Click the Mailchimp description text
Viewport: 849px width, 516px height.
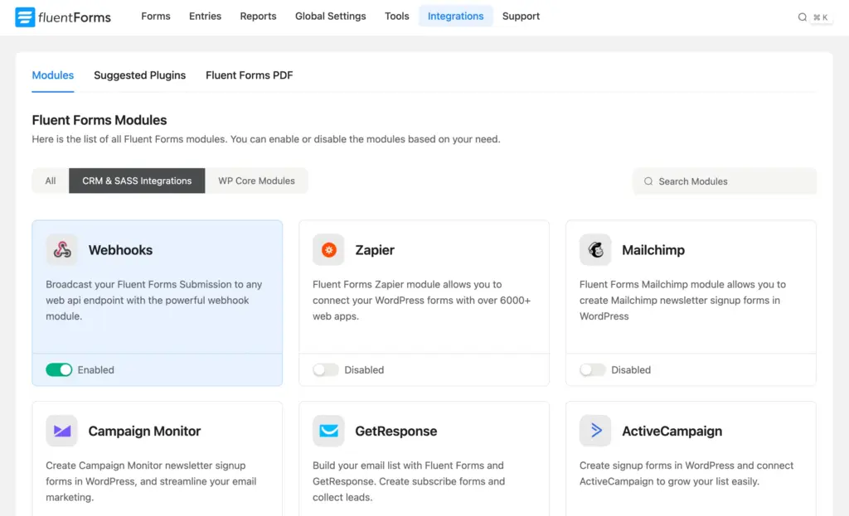pos(682,300)
